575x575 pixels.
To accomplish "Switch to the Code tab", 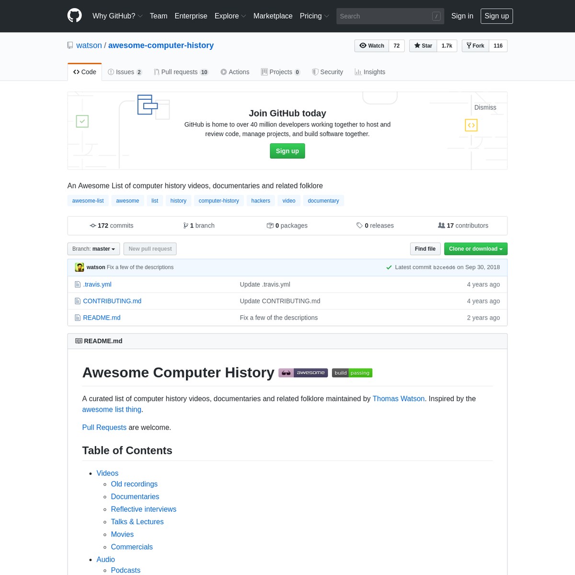I will pyautogui.click(x=85, y=72).
